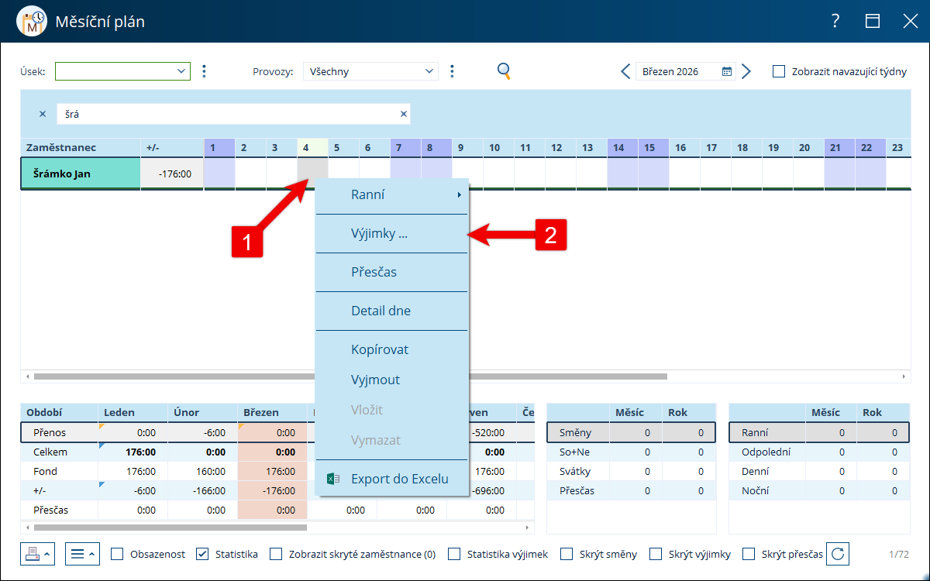
Task: Click the refresh icon at bottom right
Action: [x=838, y=554]
